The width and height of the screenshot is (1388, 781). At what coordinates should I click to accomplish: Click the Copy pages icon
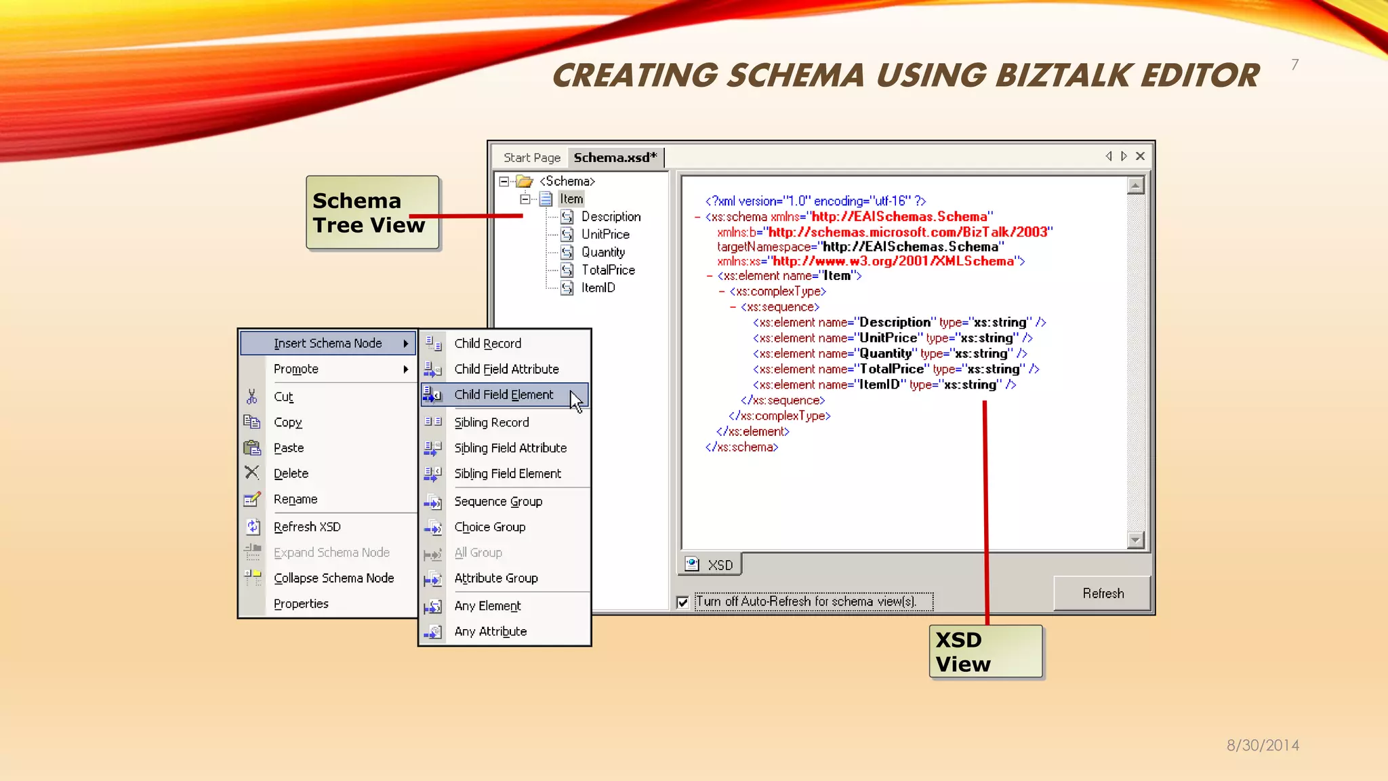[x=252, y=422]
